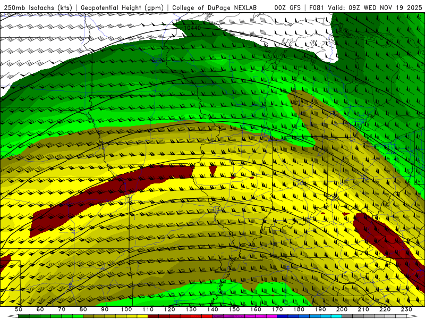The image size is (425, 319).
Task: Click the 'College of DuPage NEXLAB' label
Action: pyautogui.click(x=215, y=8)
